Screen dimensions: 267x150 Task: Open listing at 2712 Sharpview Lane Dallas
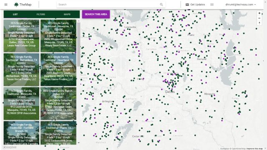coord(21,36)
